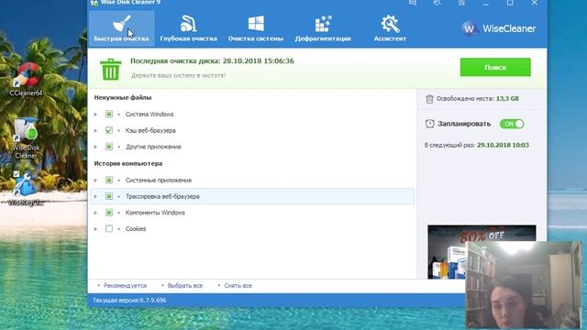Open the WiseRegCl... desktop shortcut
This screenshot has width=587, height=330.
click(26, 188)
